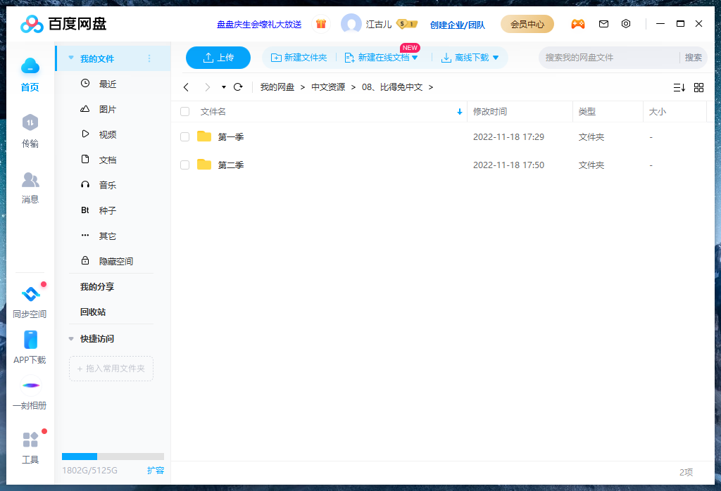Collapse the 快捷访问 section

click(x=70, y=338)
